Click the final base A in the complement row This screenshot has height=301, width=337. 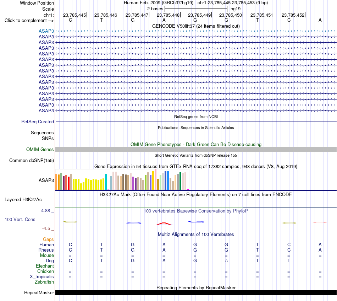pyautogui.click(x=320, y=20)
